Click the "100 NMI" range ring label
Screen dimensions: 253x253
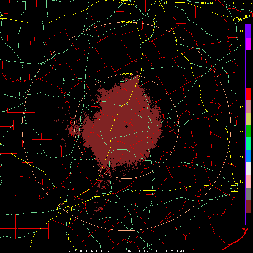click(126, 22)
